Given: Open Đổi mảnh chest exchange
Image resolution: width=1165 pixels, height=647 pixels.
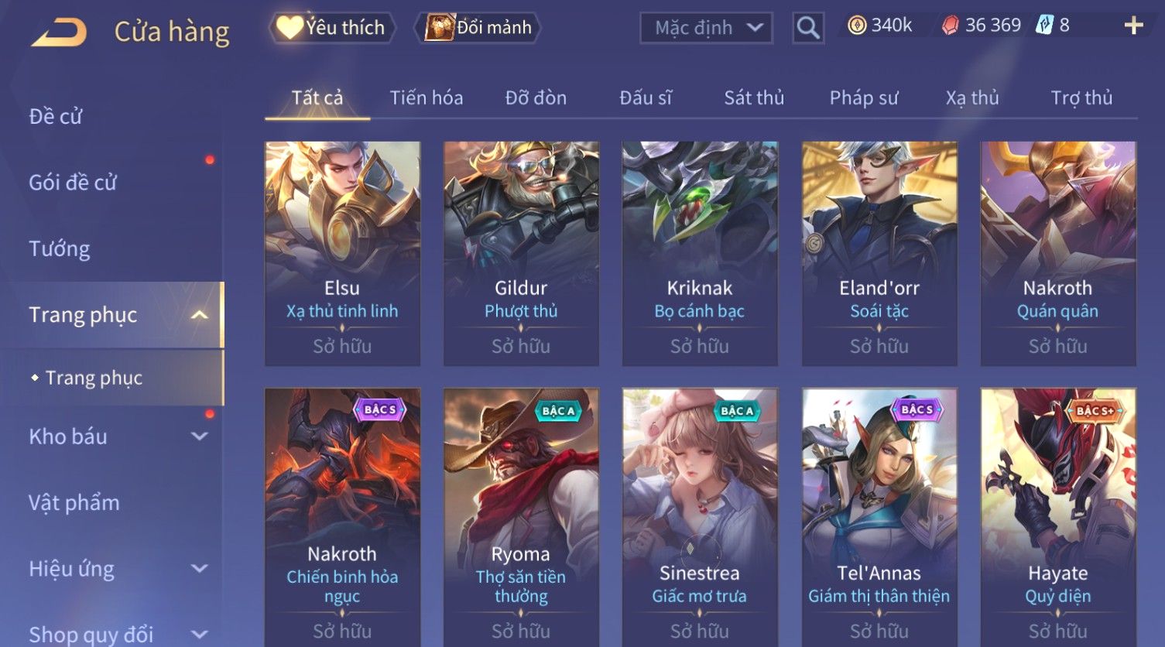Looking at the screenshot, I should tap(478, 28).
